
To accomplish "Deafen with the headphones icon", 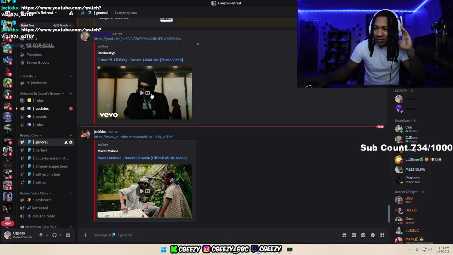I will [x=55, y=235].
